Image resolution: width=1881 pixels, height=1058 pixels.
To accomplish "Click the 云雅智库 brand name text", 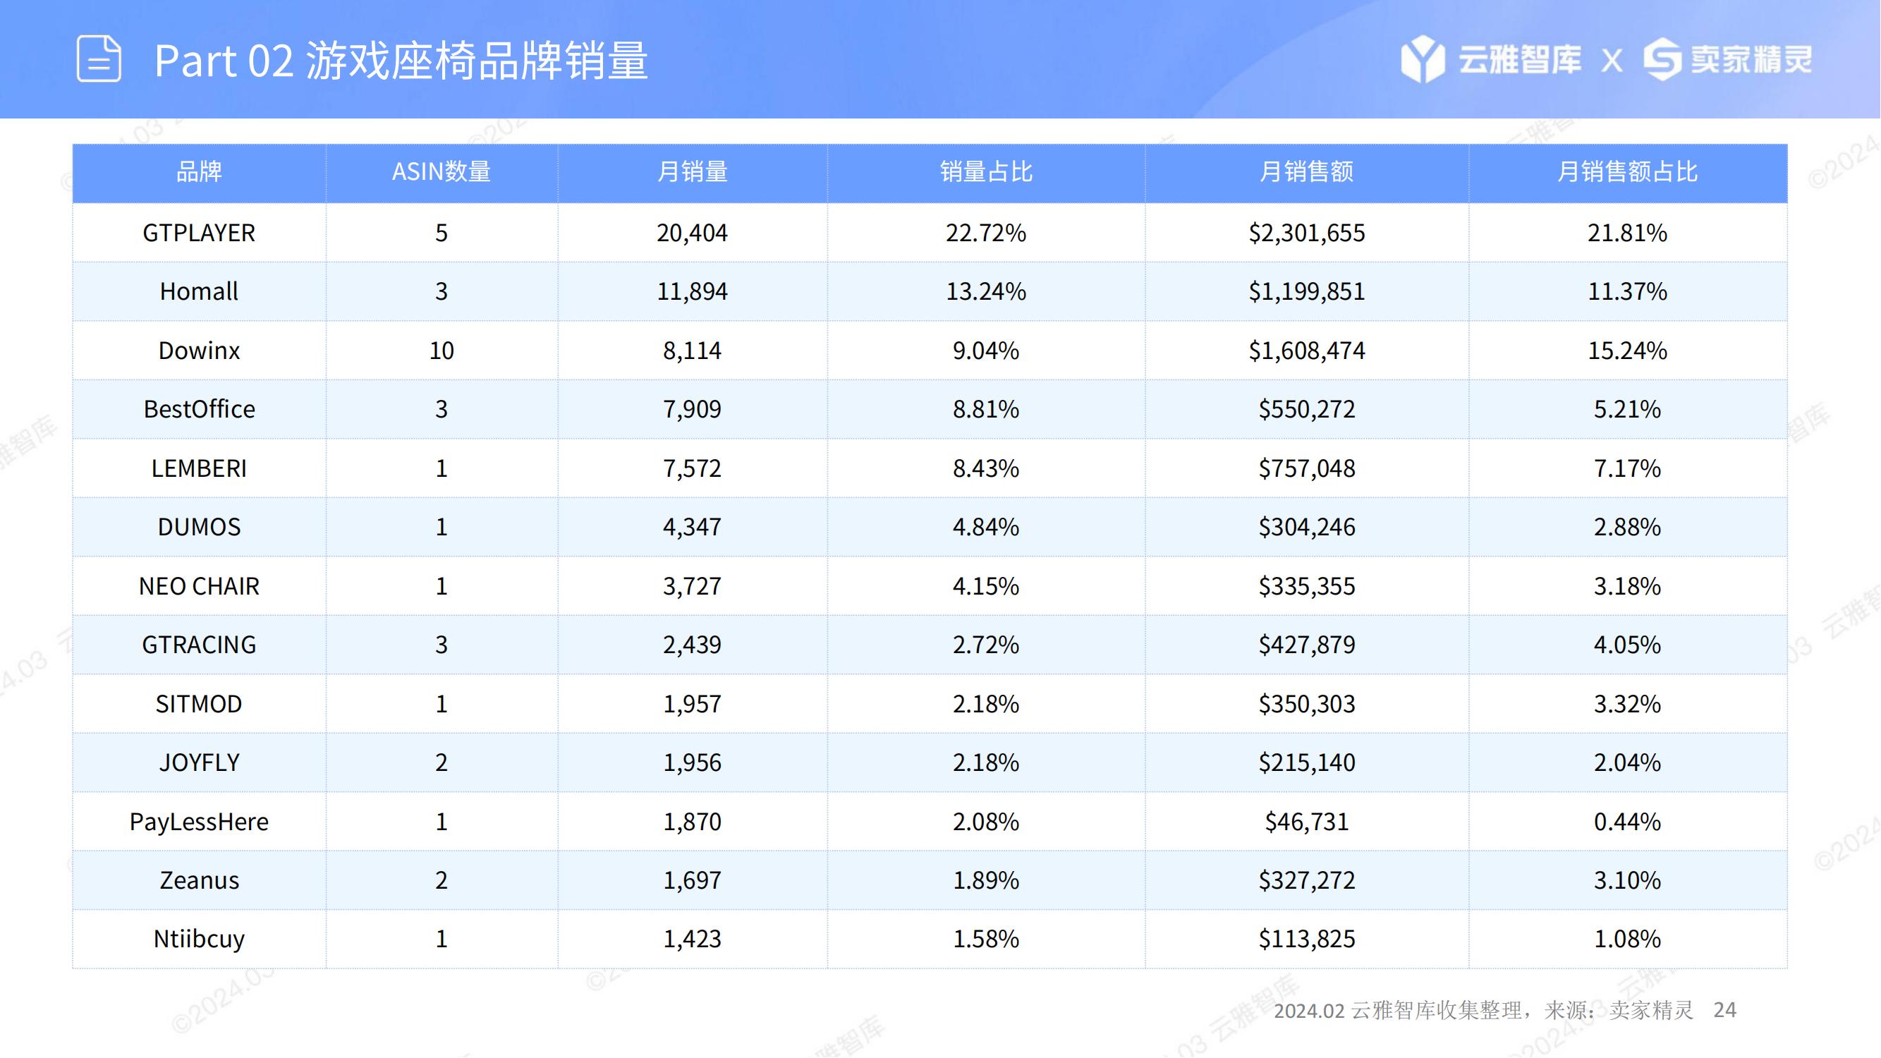I will point(1520,60).
